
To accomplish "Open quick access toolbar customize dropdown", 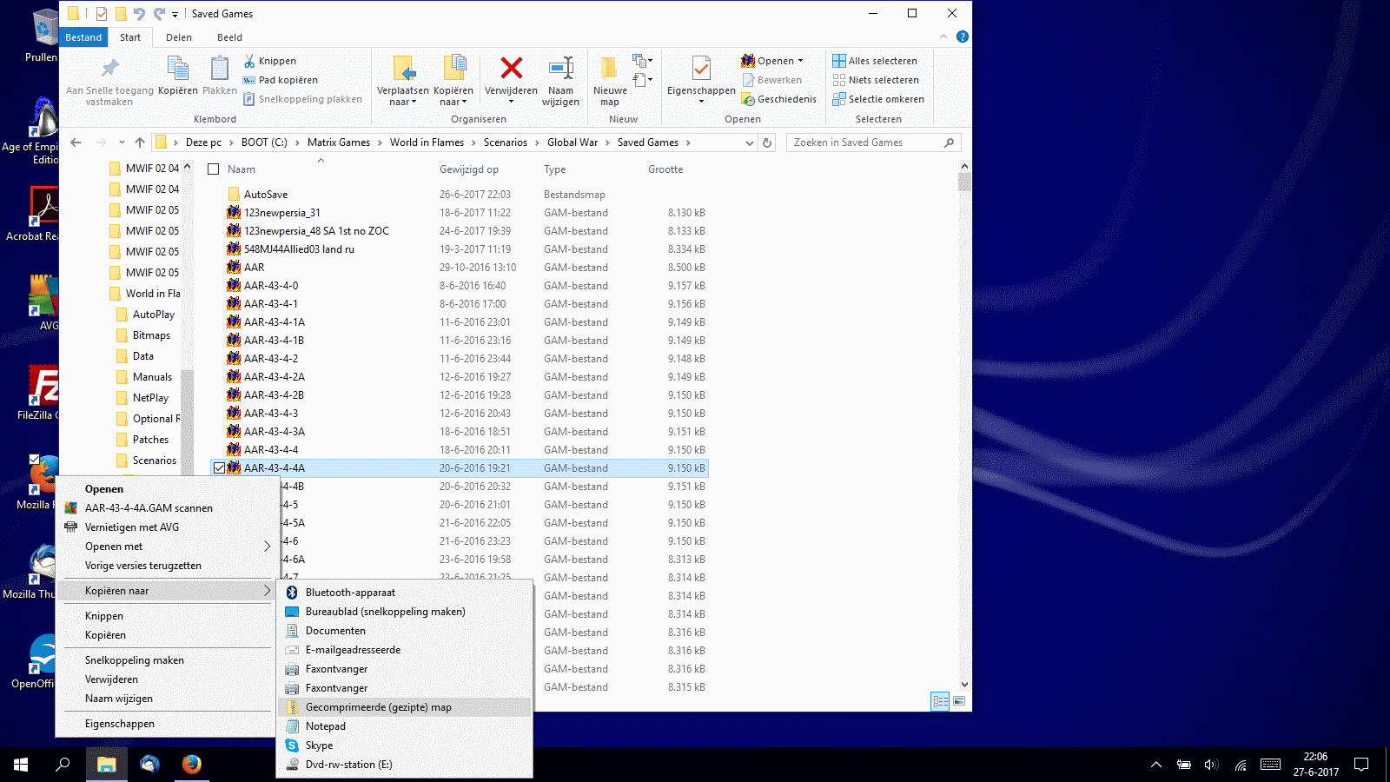I will [x=175, y=14].
